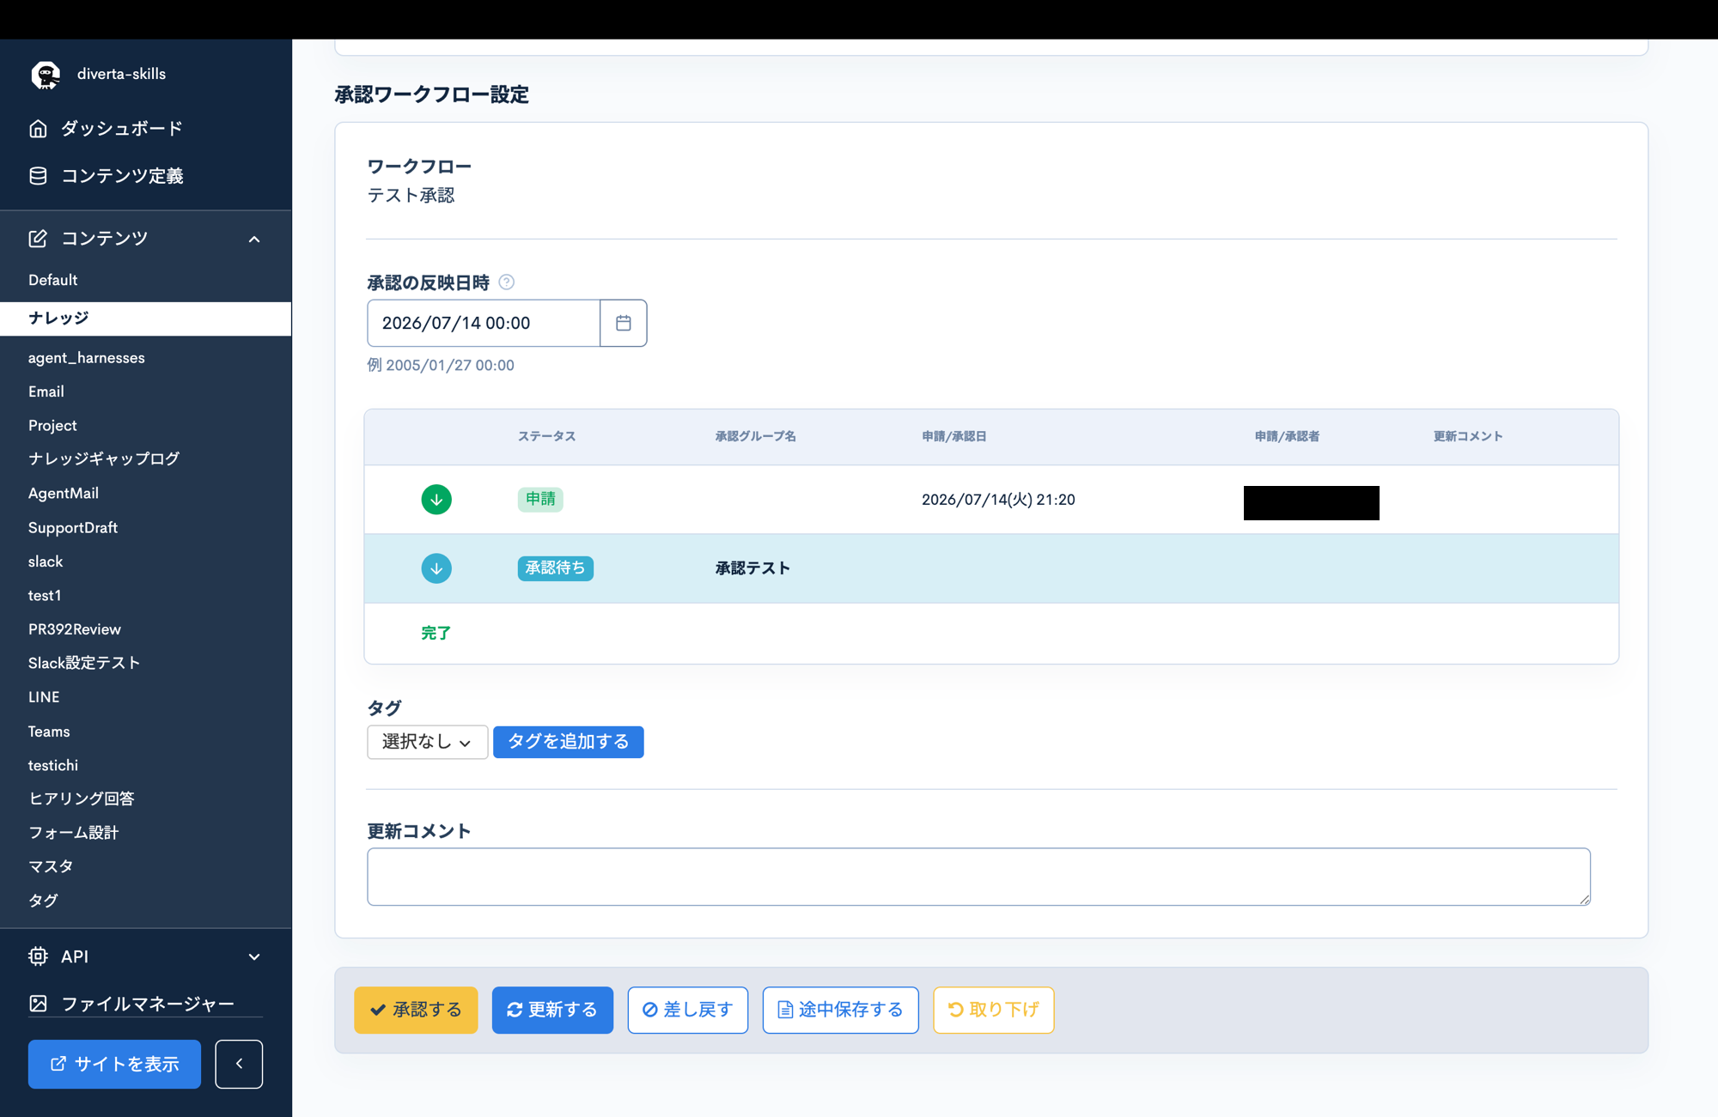Click the 承認テスト group name
This screenshot has height=1117, width=1718.
752,568
